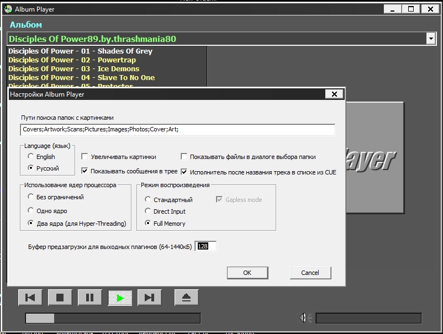Image resolution: width=443 pixels, height=334 pixels.
Task: Select Без ограничений processor option
Action: click(30, 197)
